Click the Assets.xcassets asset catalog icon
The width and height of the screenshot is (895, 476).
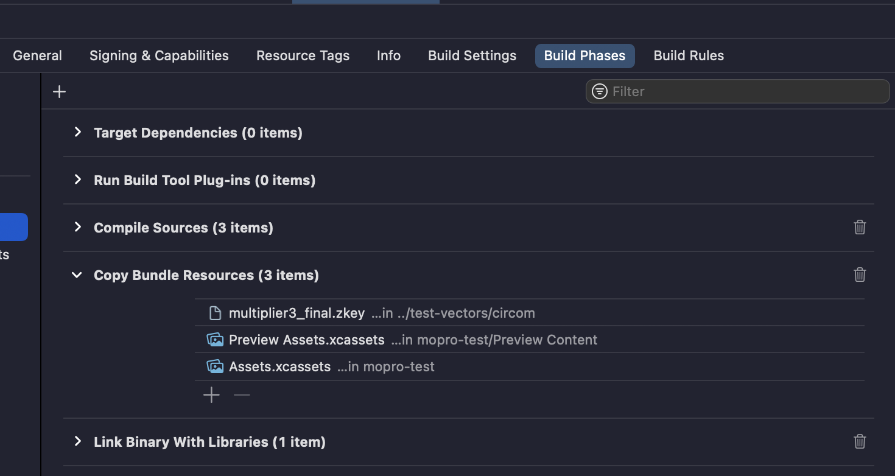(x=215, y=366)
